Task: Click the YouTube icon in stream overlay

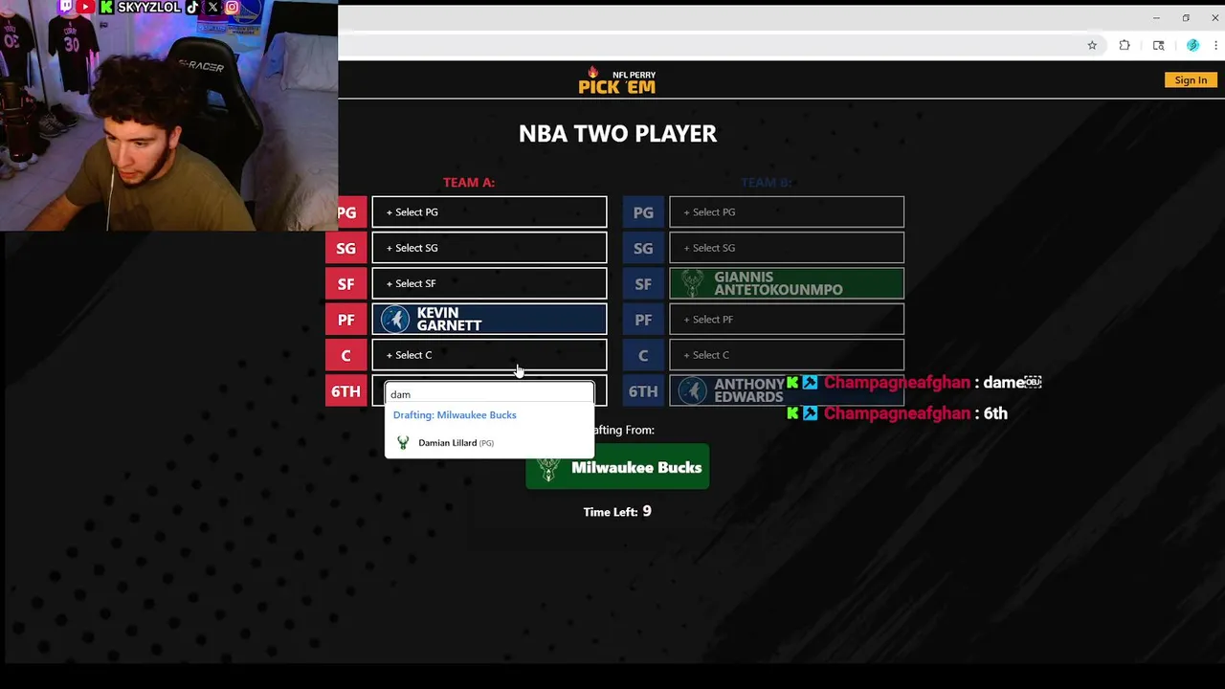Action: tap(85, 7)
